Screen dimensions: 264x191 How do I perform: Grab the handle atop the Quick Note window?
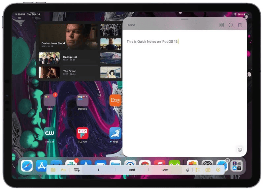point(184,19)
